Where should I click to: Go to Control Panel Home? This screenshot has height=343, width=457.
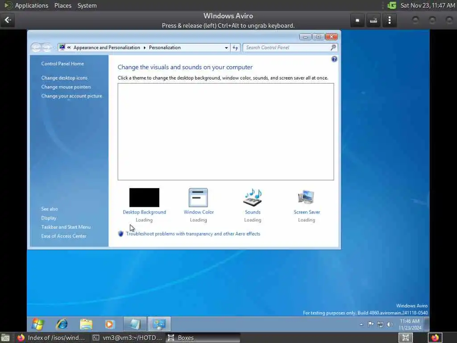tap(62, 63)
